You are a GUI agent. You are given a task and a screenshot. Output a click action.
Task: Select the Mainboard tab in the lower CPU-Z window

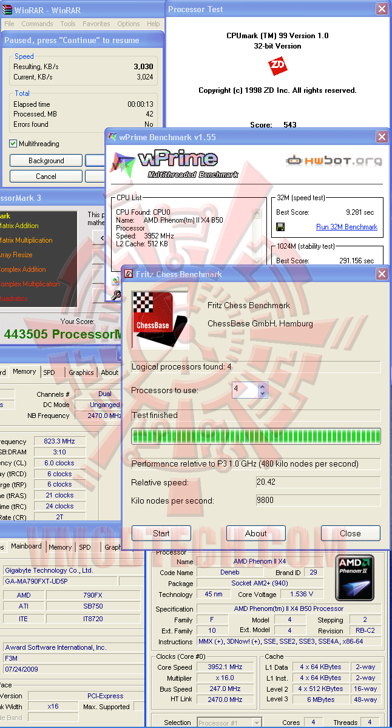tap(27, 546)
